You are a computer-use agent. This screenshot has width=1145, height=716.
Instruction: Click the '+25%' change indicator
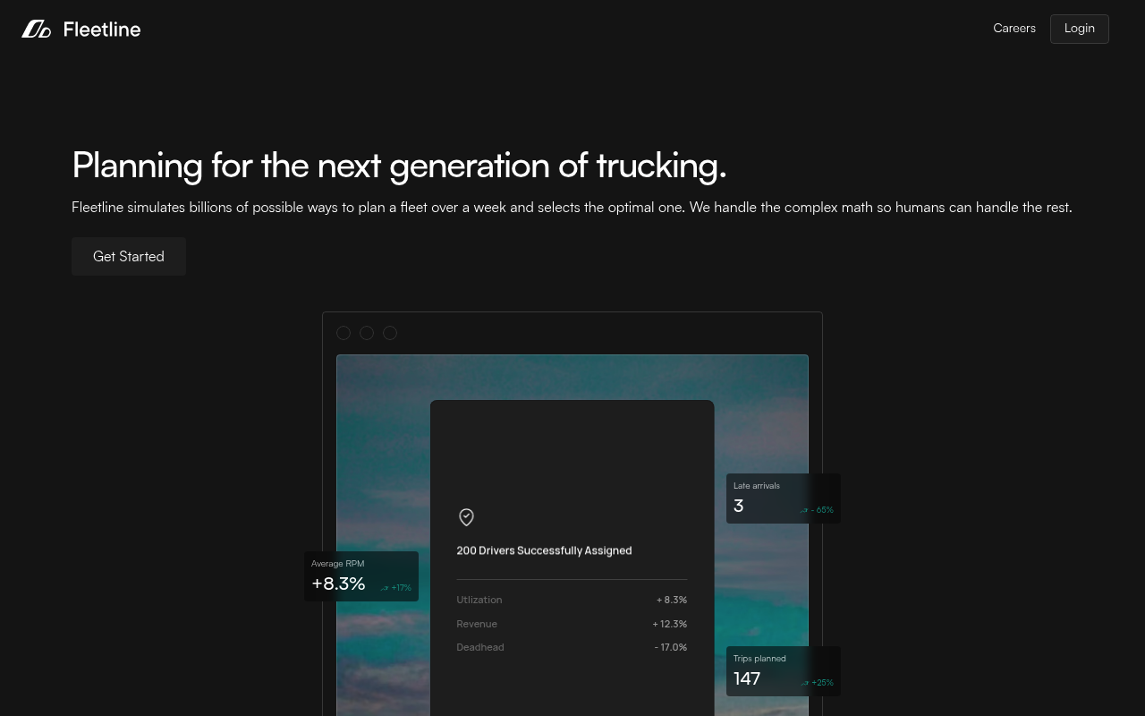pyautogui.click(x=822, y=683)
